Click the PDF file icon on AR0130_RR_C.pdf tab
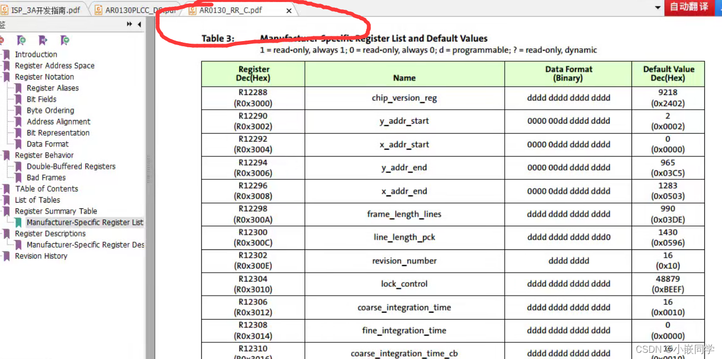This screenshot has width=722, height=359. pos(191,10)
